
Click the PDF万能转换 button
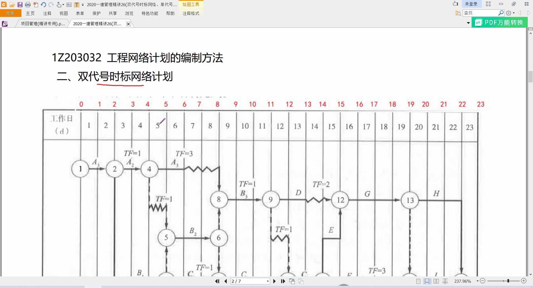point(499,22)
